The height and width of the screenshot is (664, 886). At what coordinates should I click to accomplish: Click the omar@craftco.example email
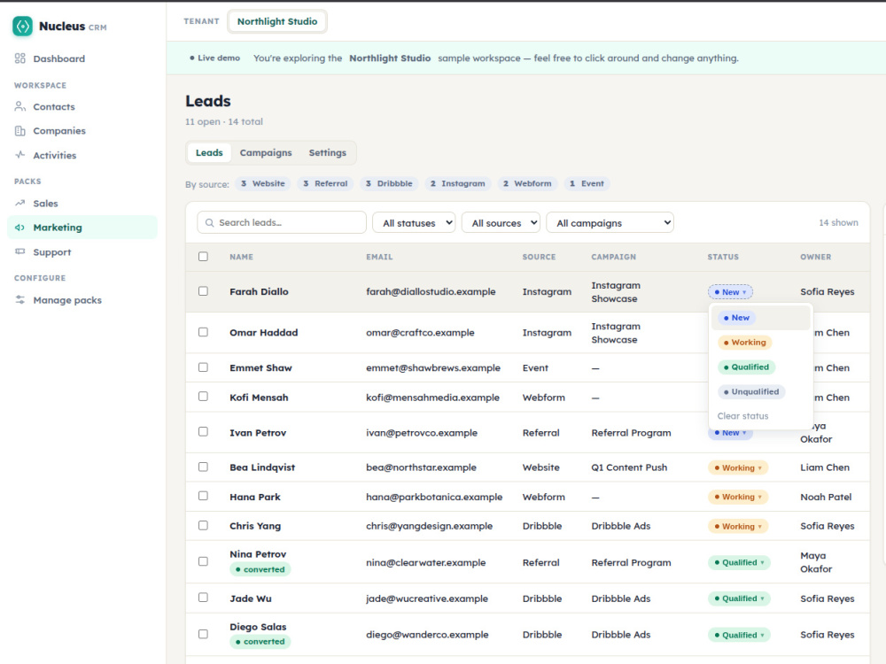point(420,333)
